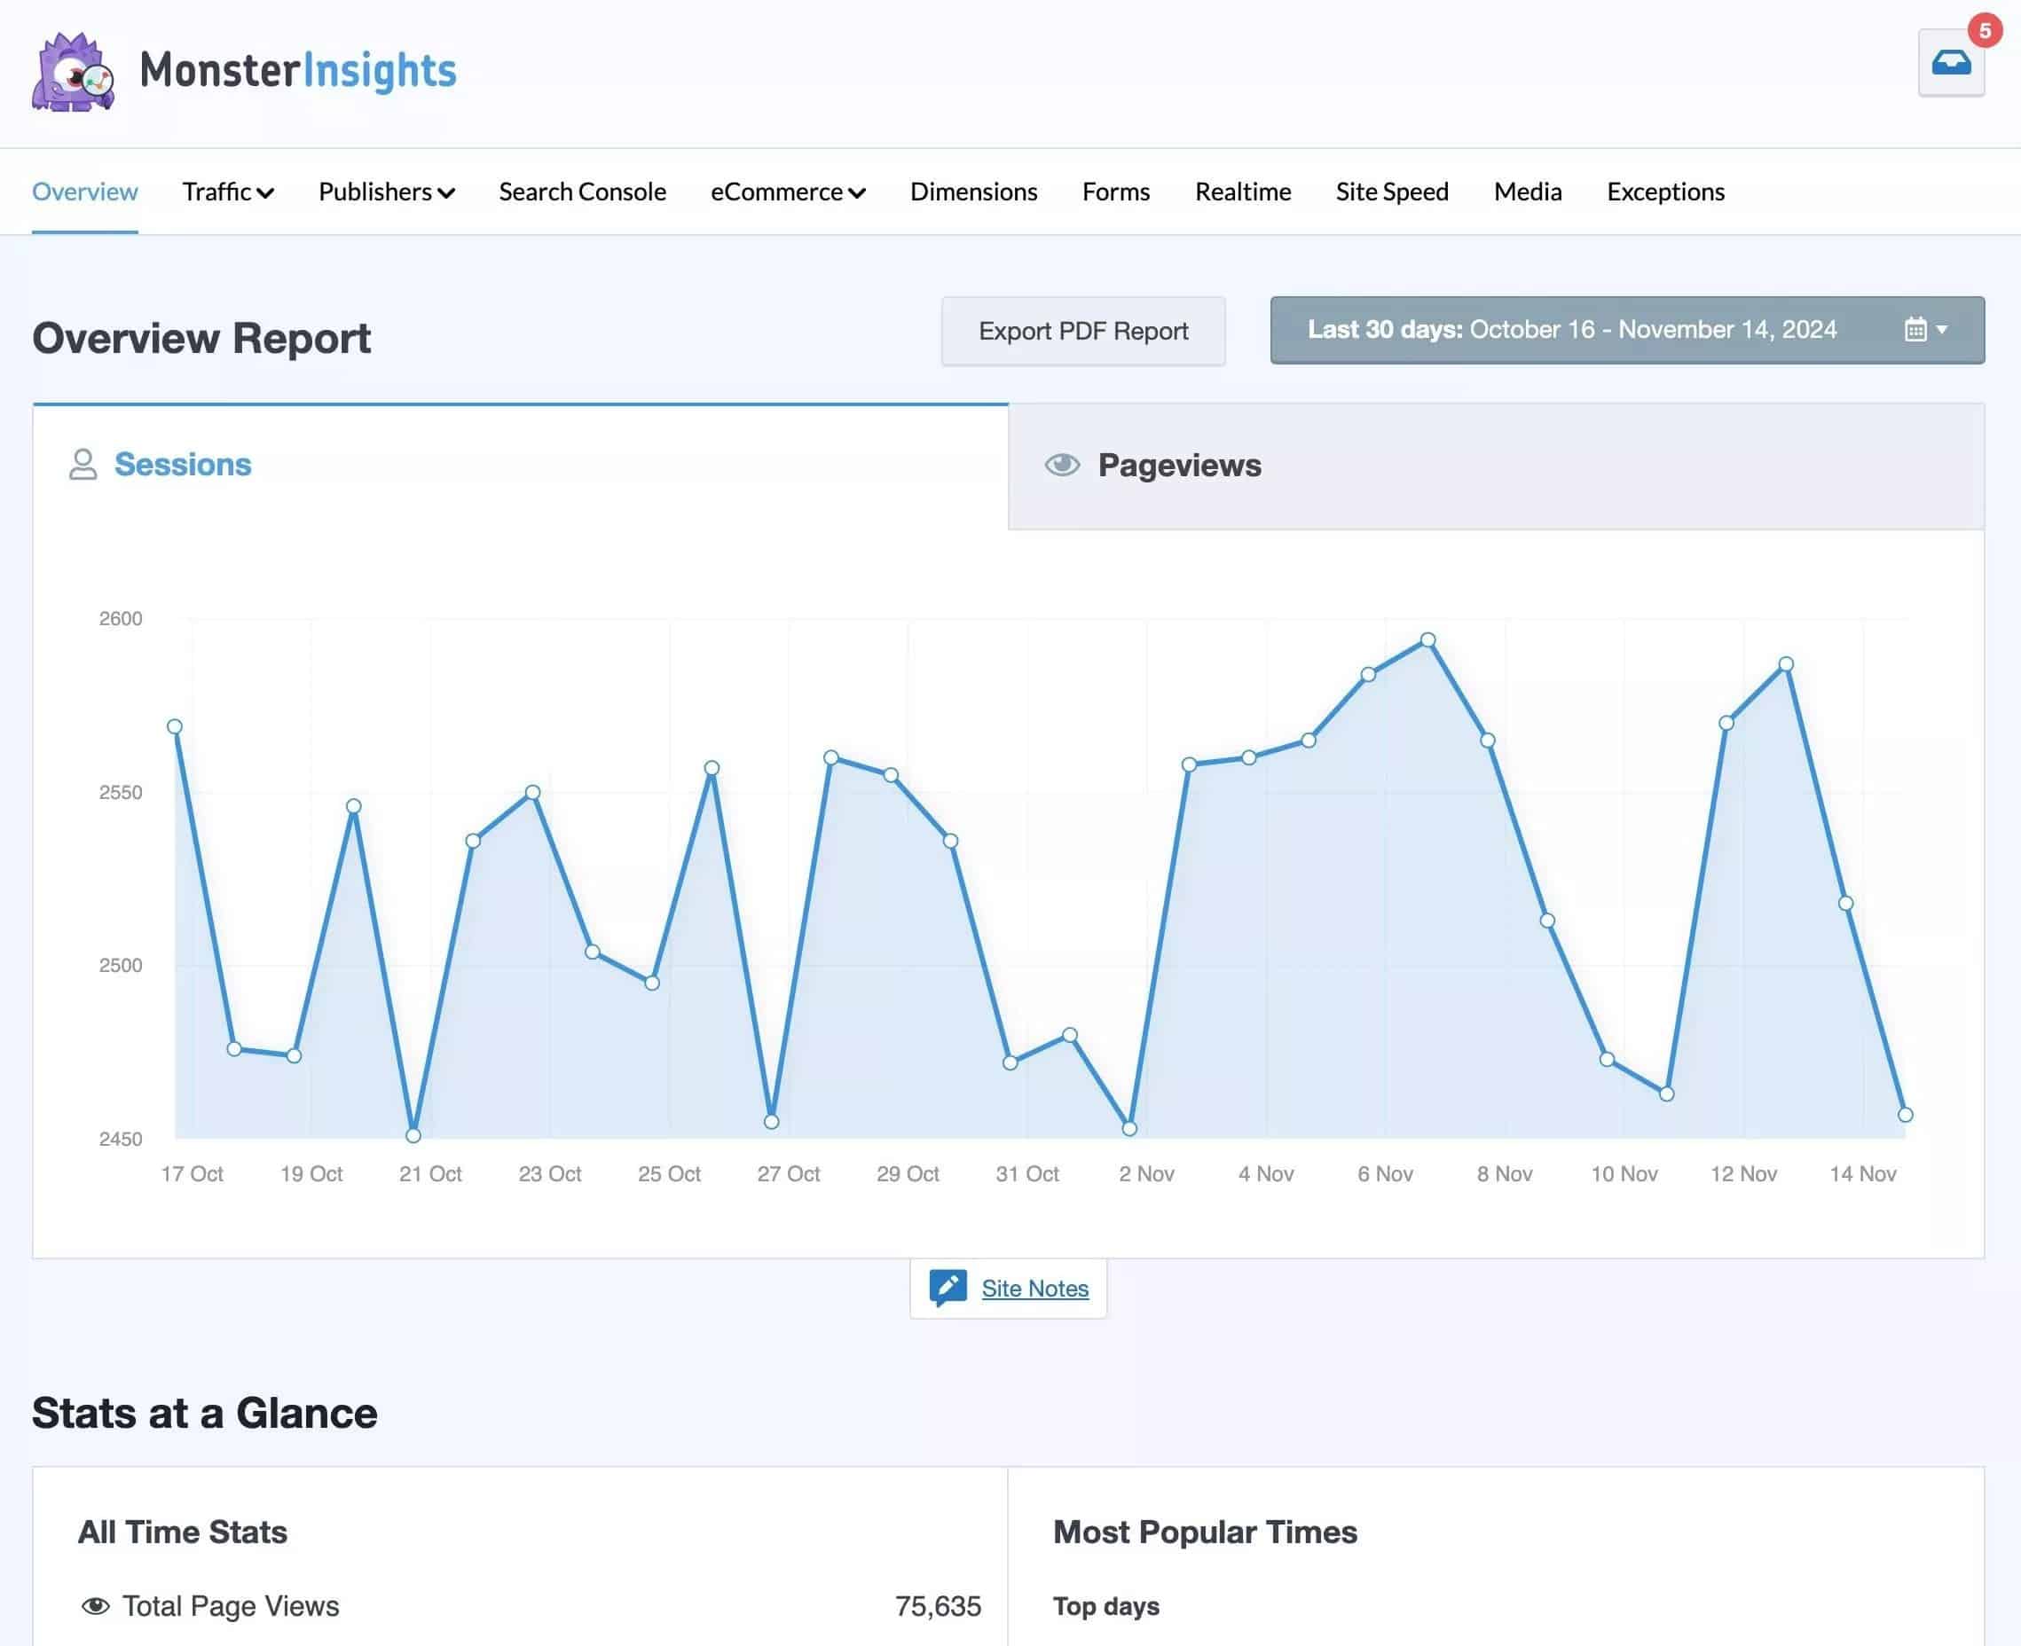Click the Pageviews eye icon
This screenshot has height=1646, width=2021.
(x=1061, y=465)
